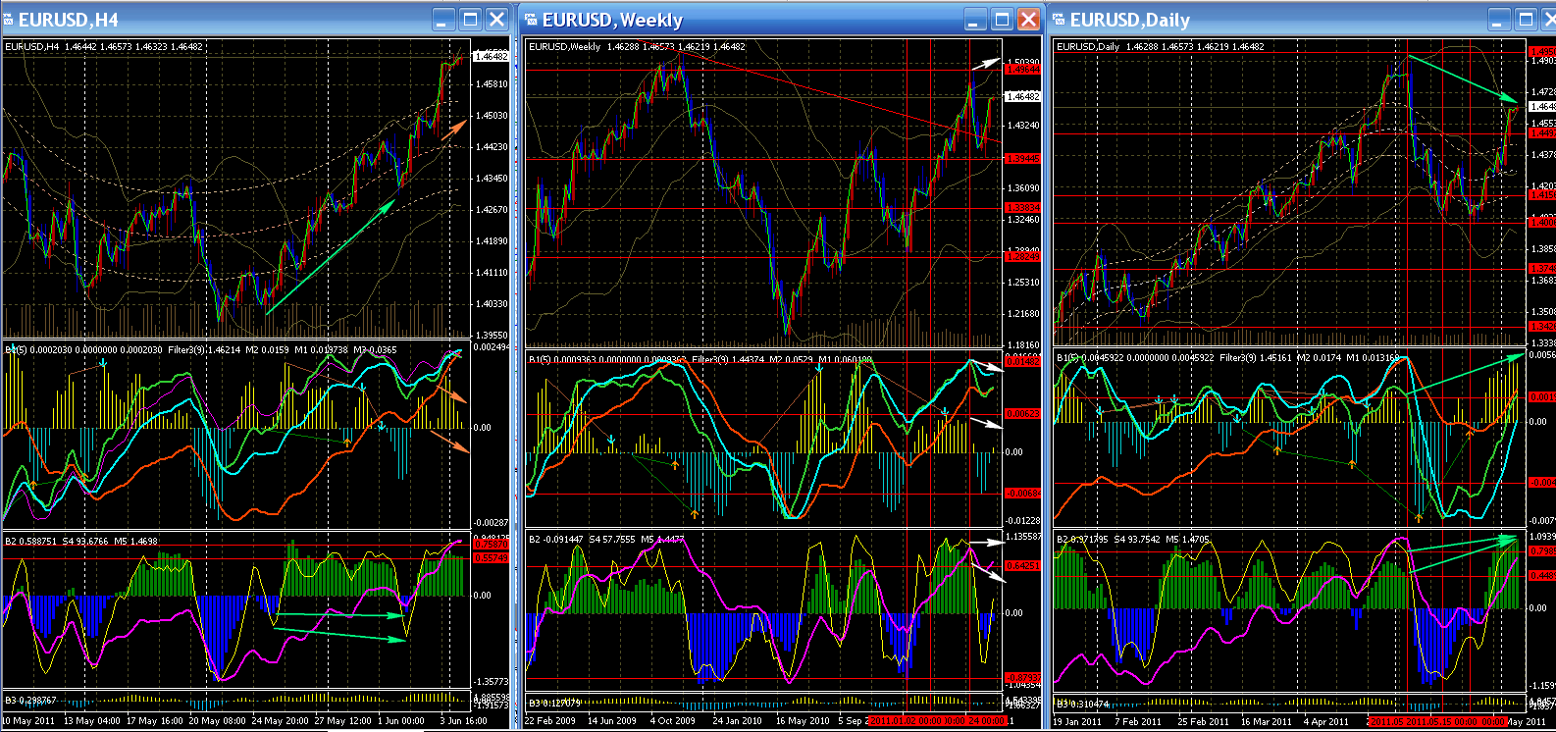Click the EURUSD,Daily OHLC header inside the chart

(x=1161, y=46)
